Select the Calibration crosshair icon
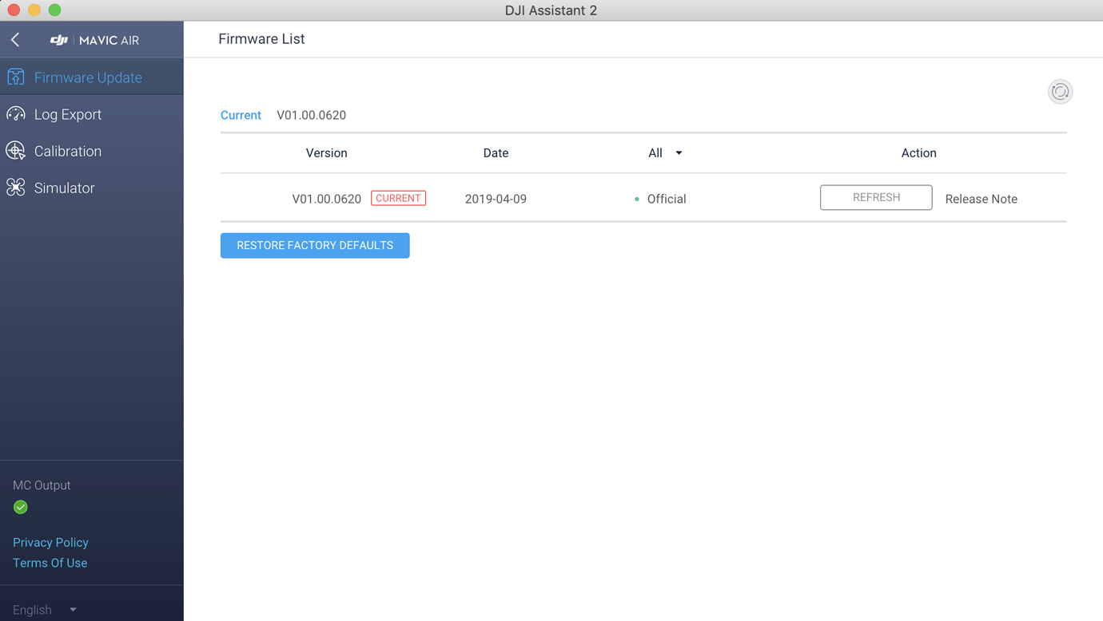The height and width of the screenshot is (621, 1103). pos(16,151)
